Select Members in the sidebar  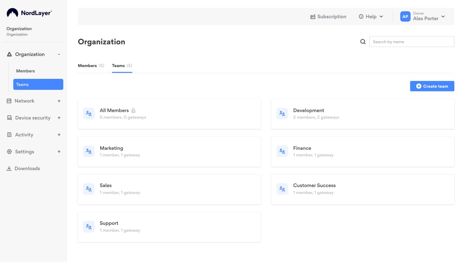pyautogui.click(x=26, y=71)
